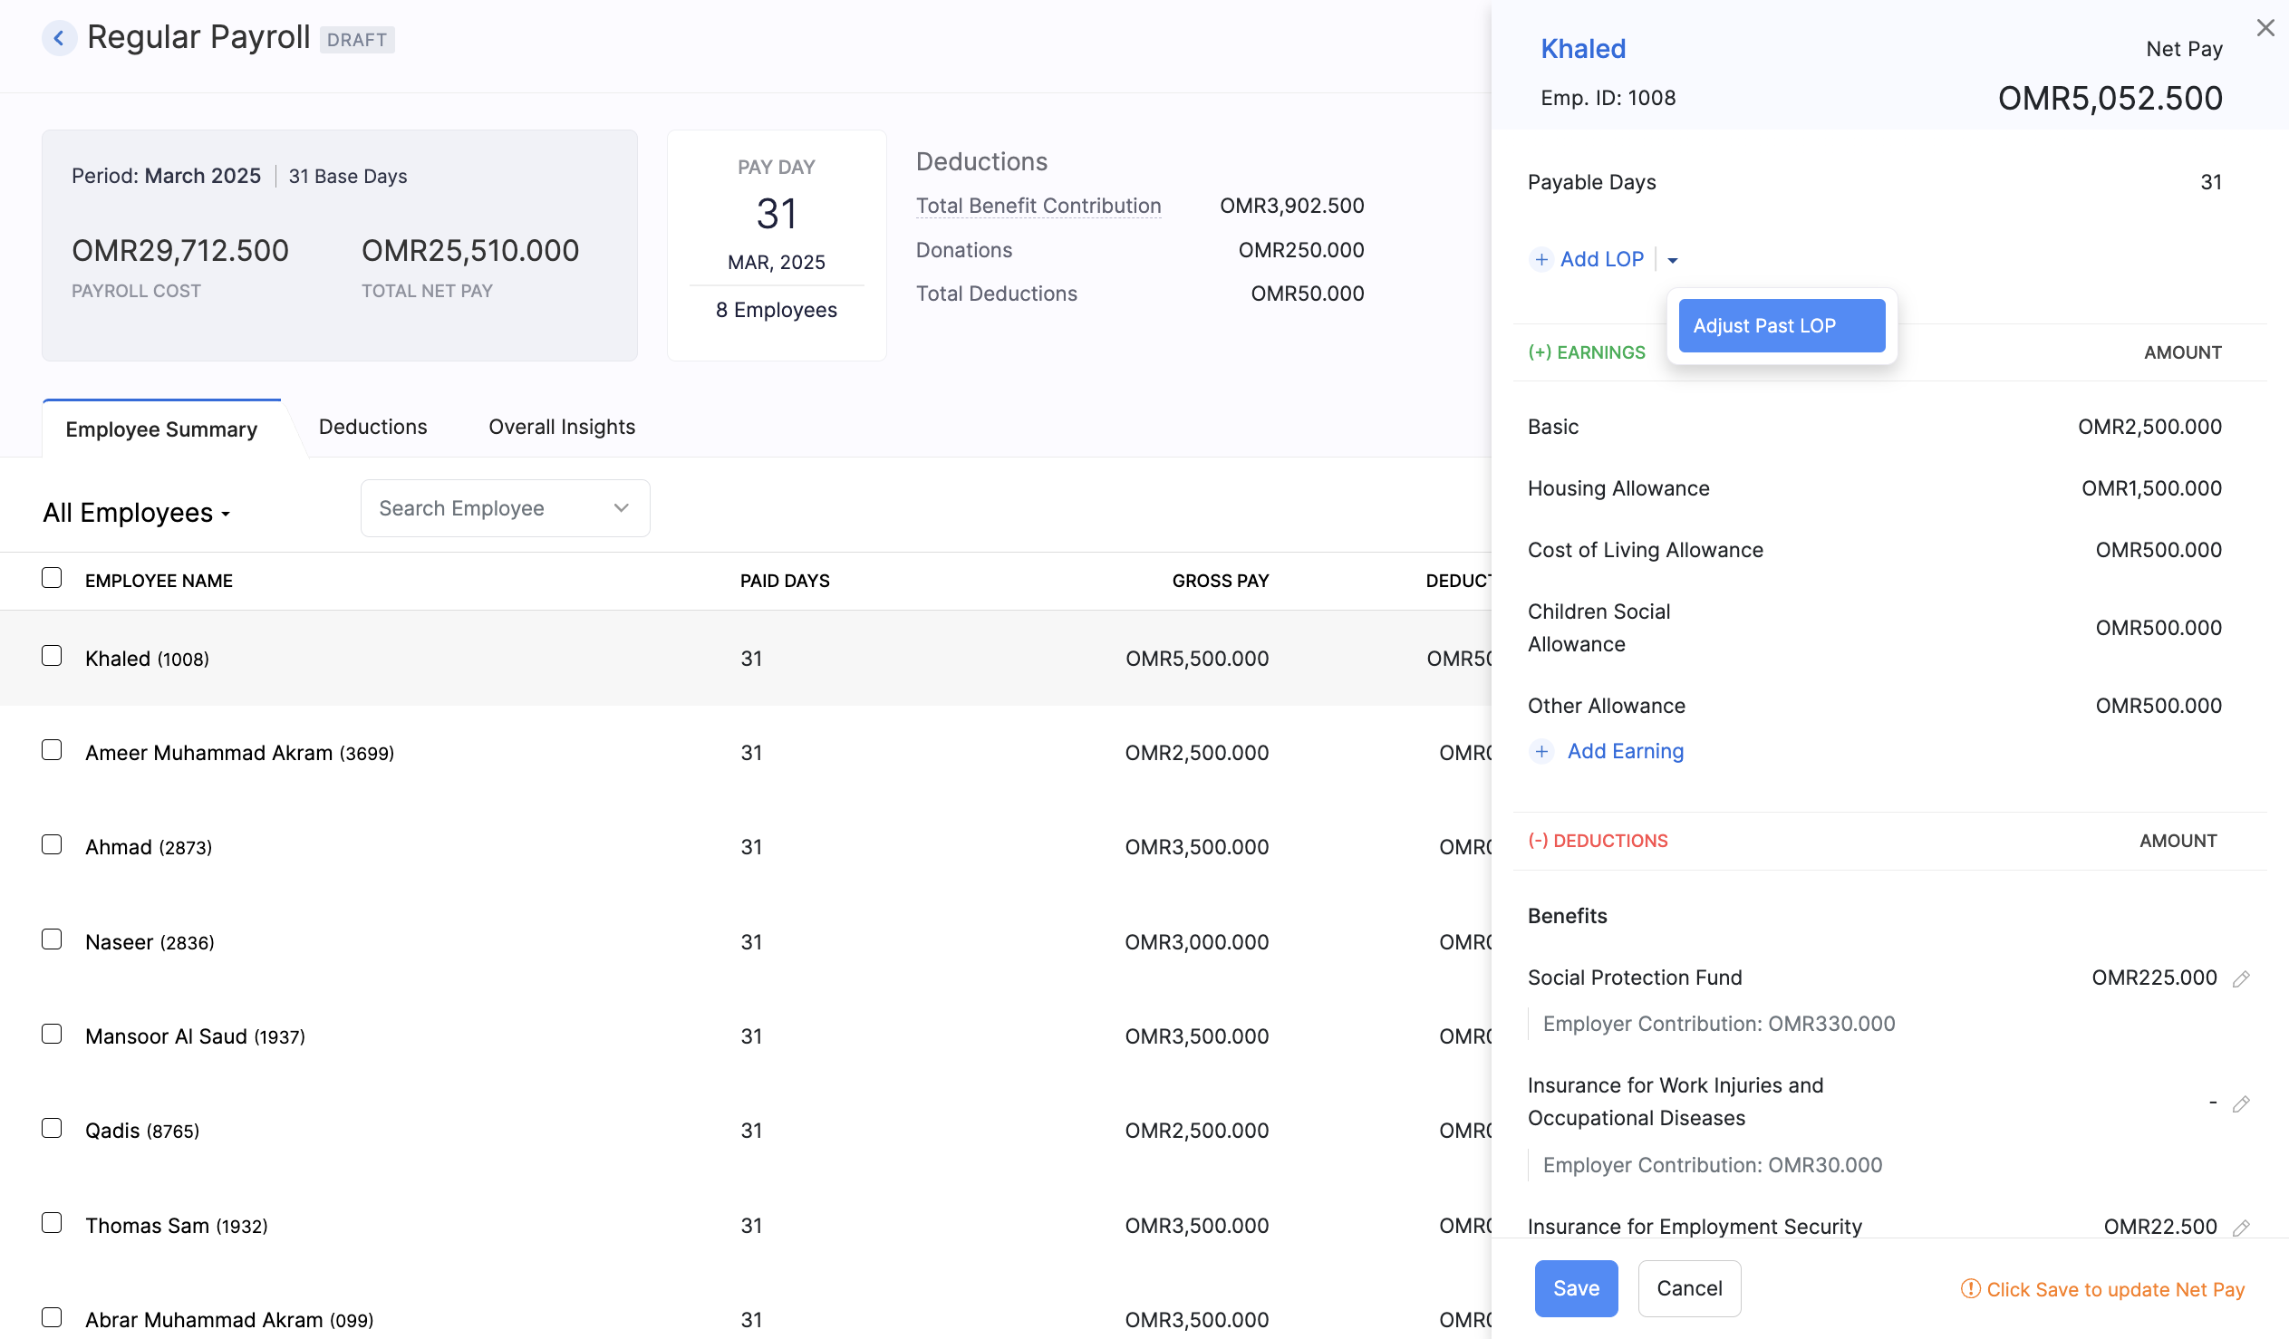Open the Overall Insights tab

[x=560, y=426]
